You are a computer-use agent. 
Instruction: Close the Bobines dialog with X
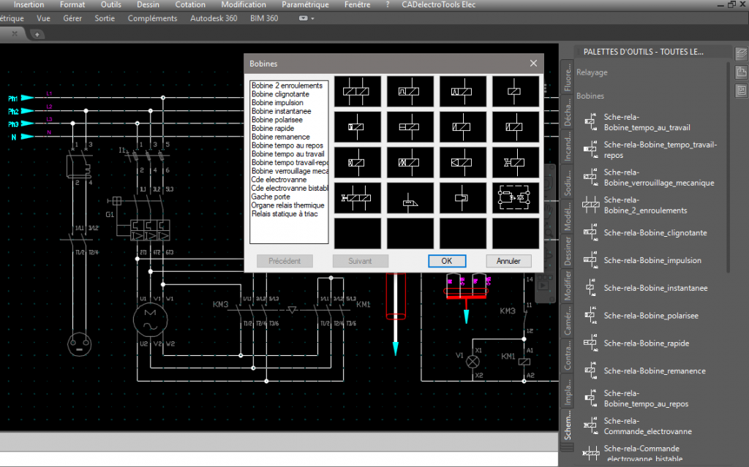click(533, 64)
